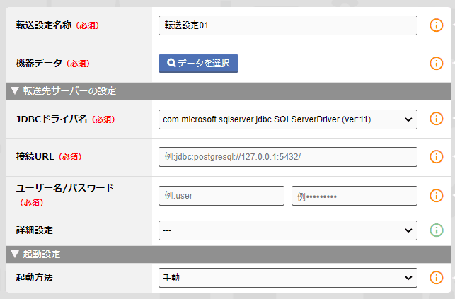The image size is (455, 299).
Task: Click green info icon beside 詳細設定
Action: click(x=436, y=230)
